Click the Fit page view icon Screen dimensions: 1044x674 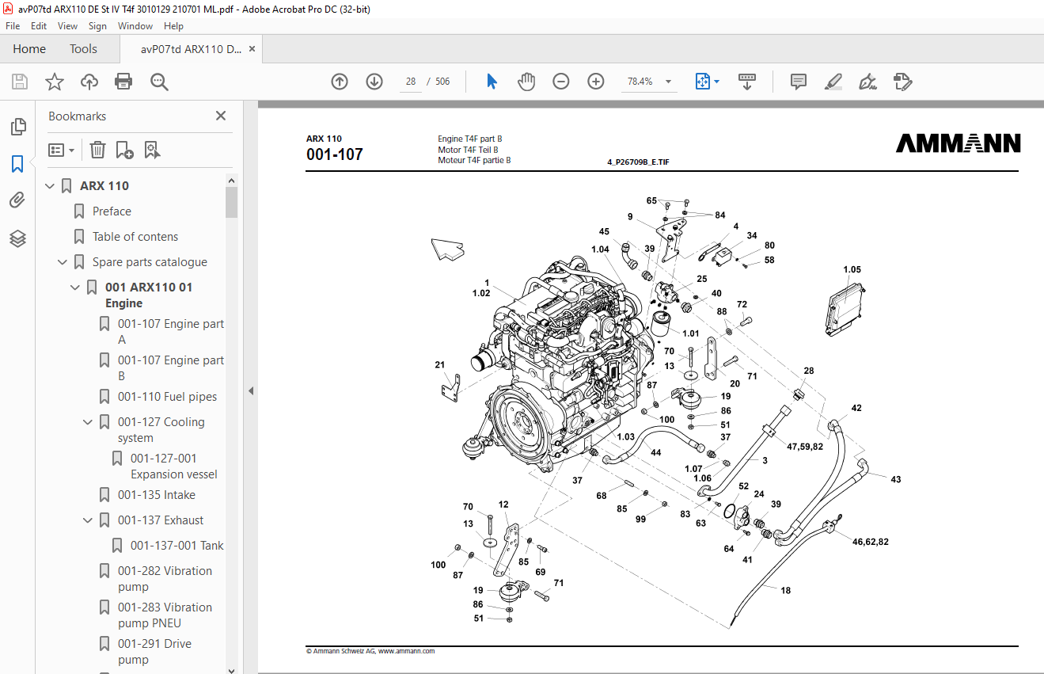click(702, 82)
